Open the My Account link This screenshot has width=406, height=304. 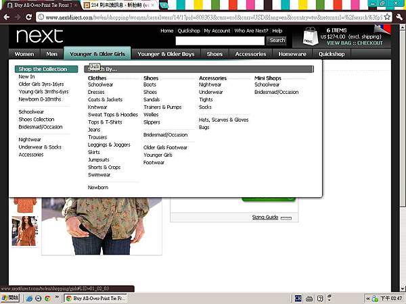pyautogui.click(x=217, y=31)
